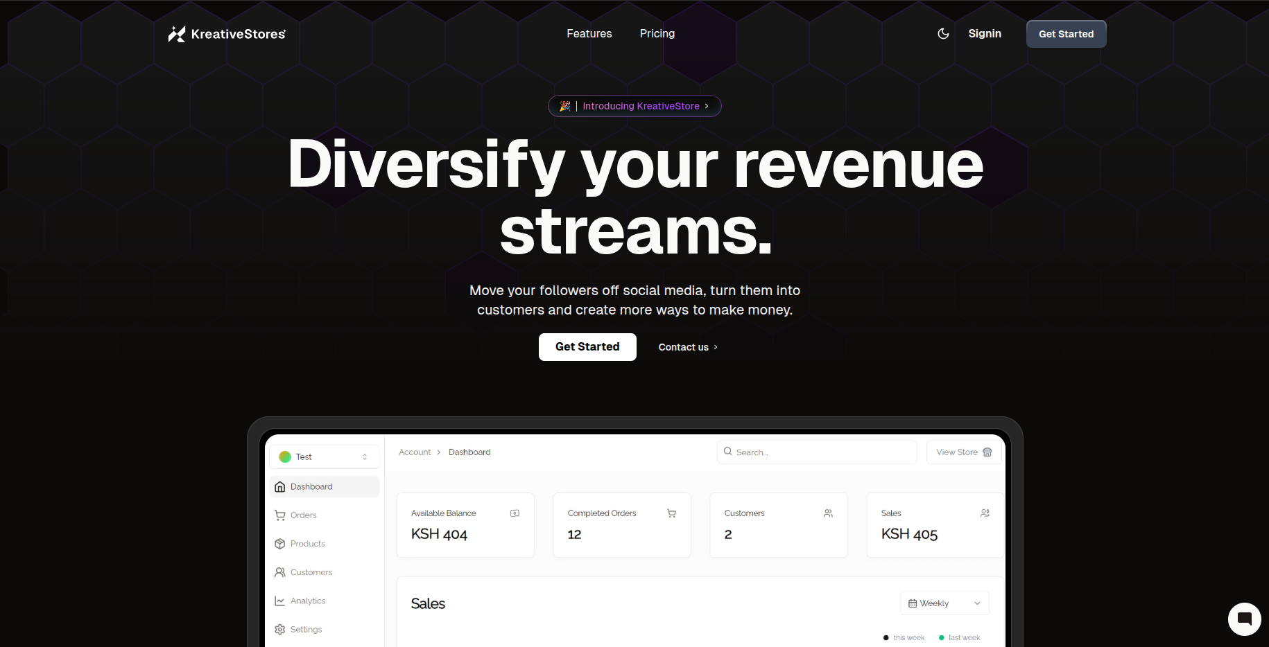Click the dashboard search field

816,452
